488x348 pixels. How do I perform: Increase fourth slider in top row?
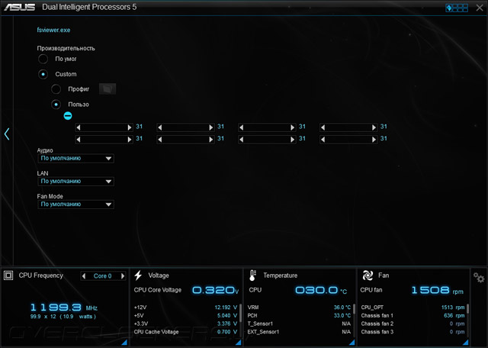(x=374, y=127)
